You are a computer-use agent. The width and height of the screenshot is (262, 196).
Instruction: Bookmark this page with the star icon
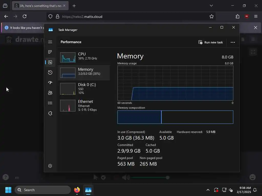coord(212,16)
